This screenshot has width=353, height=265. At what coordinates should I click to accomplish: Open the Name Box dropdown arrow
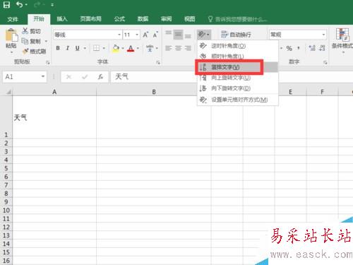pyautogui.click(x=43, y=76)
